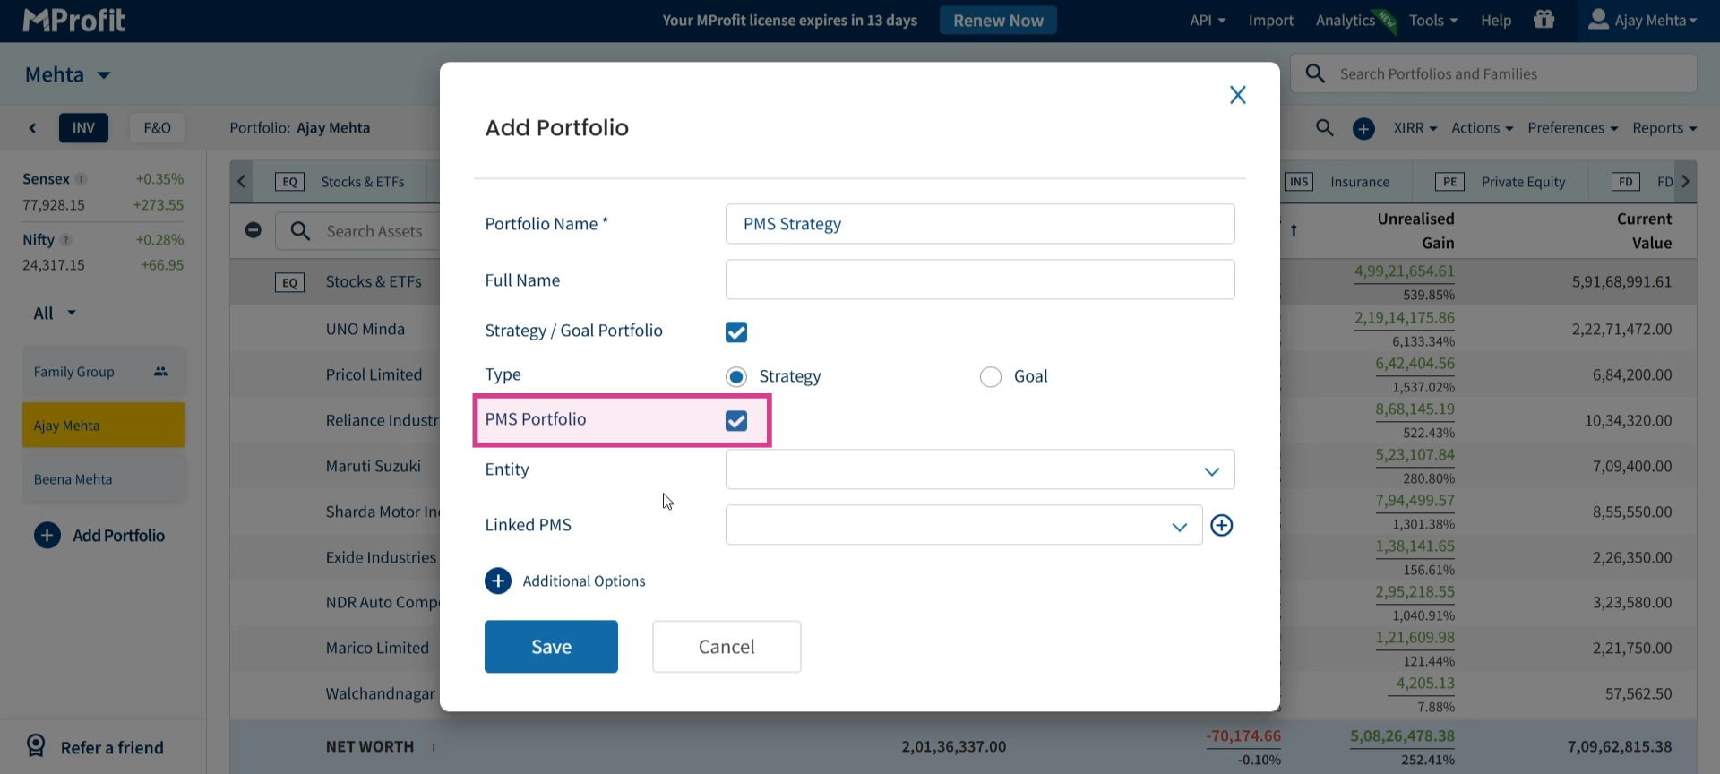
Task: Open the Preferences dropdown
Action: (1572, 128)
